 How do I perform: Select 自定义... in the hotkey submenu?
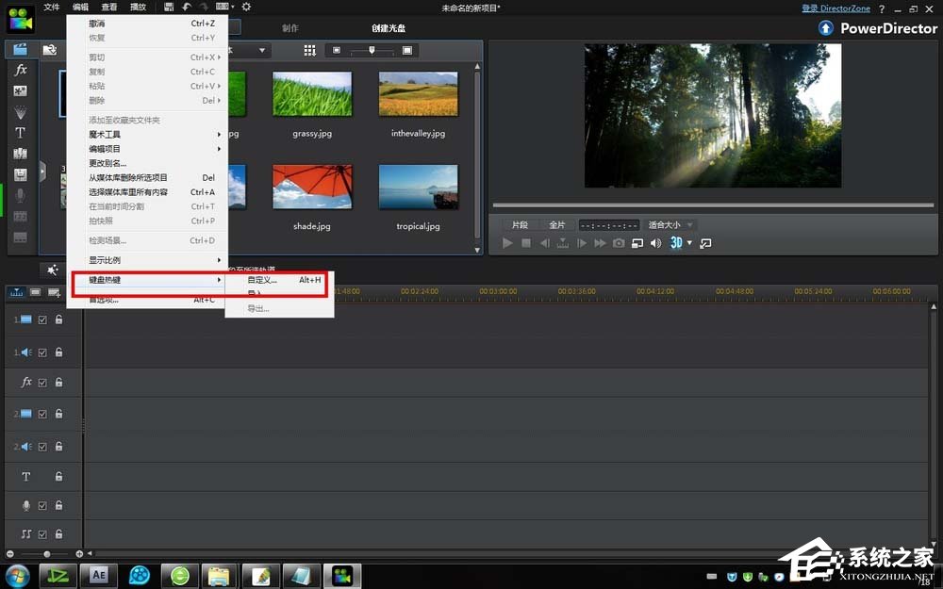point(262,280)
